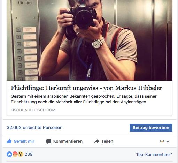The height and width of the screenshot is (163, 178).
Task: Open the identity selector dropdown arrow
Action: click(168, 142)
